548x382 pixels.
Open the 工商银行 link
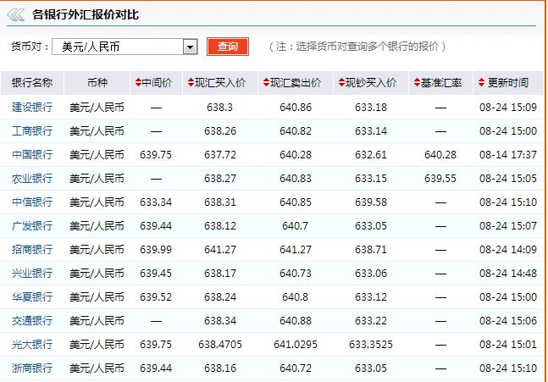tap(32, 131)
